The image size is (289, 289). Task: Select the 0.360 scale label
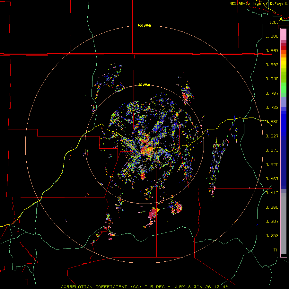pyautogui.click(x=272, y=207)
